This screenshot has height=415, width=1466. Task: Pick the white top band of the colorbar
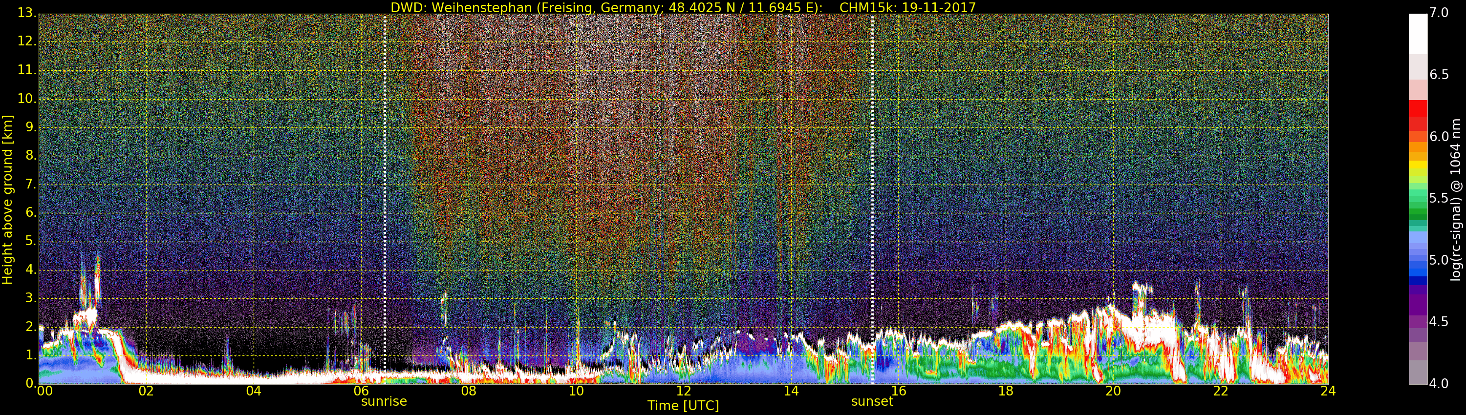click(x=1418, y=34)
